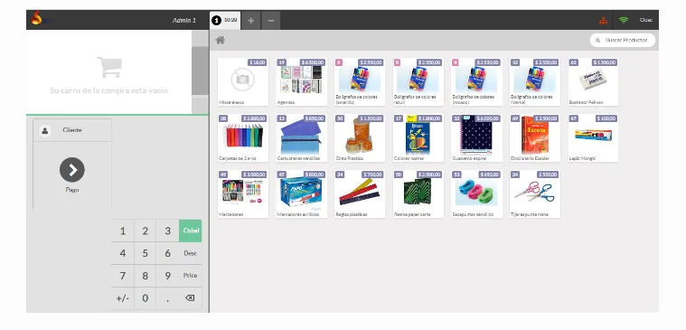Add Marcadores product to cart
Image resolution: width=686 pixels, height=330 pixels.
click(x=243, y=193)
